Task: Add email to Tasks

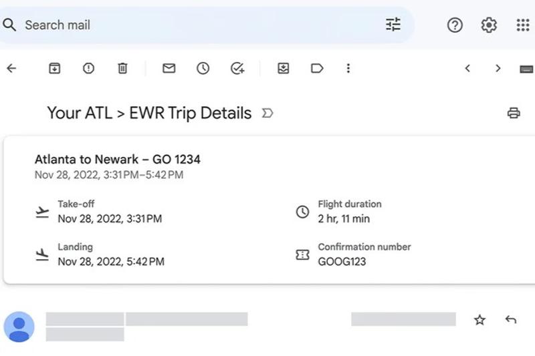Action: point(237,68)
